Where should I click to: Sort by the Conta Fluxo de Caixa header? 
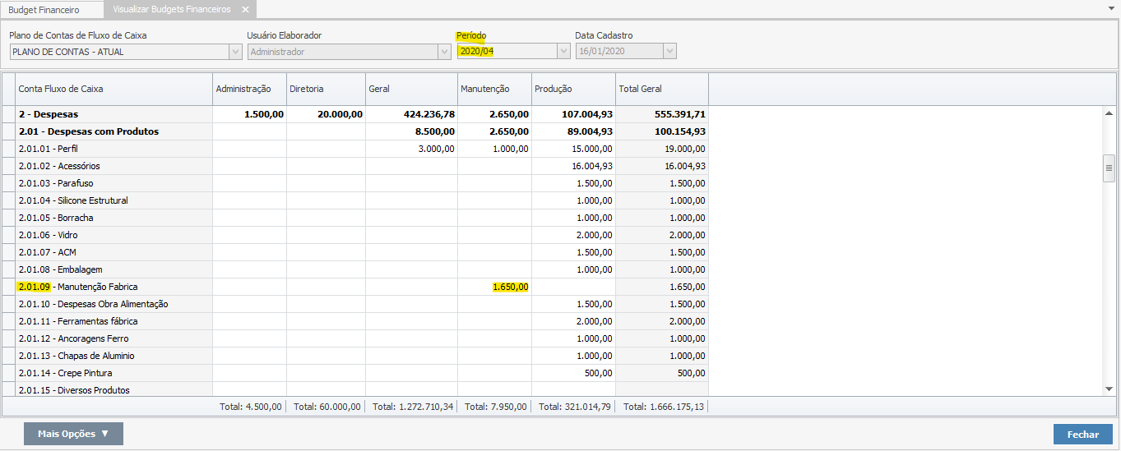coord(113,89)
